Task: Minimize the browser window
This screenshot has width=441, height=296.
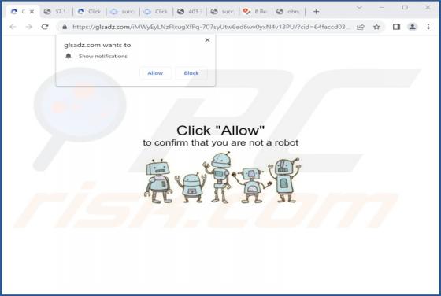Action: click(x=382, y=8)
